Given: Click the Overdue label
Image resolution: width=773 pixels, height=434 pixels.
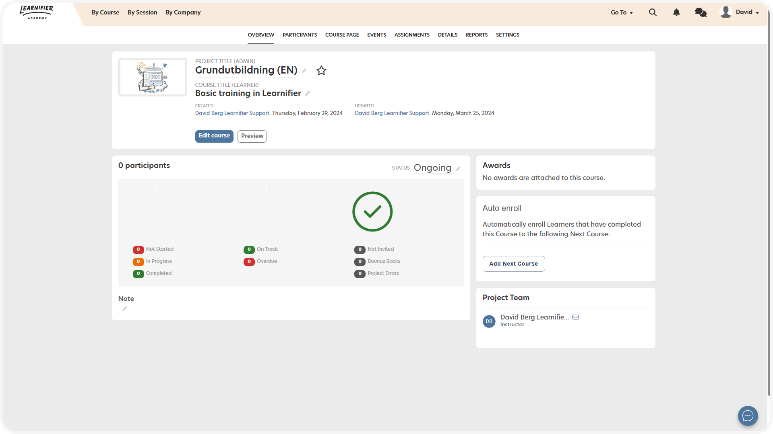Looking at the screenshot, I should 267,261.
